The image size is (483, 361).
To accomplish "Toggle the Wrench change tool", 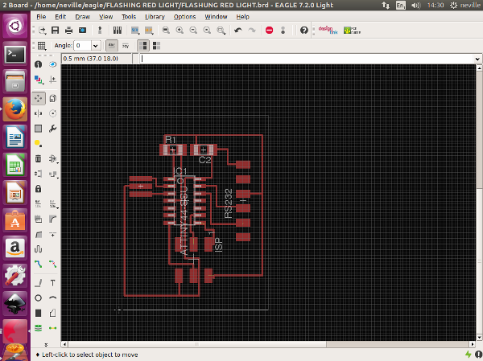I will (53, 128).
